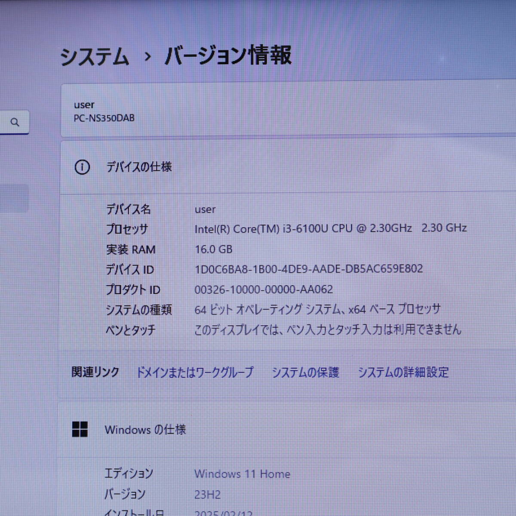Click the info icon beside デバイスの仕様

click(82, 167)
